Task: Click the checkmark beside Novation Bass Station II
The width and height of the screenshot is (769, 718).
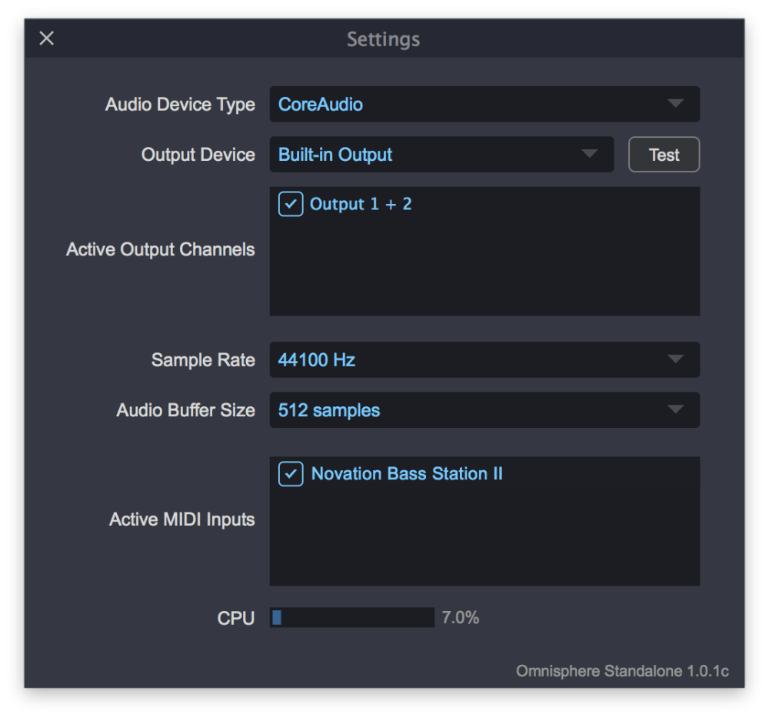Action: 291,474
